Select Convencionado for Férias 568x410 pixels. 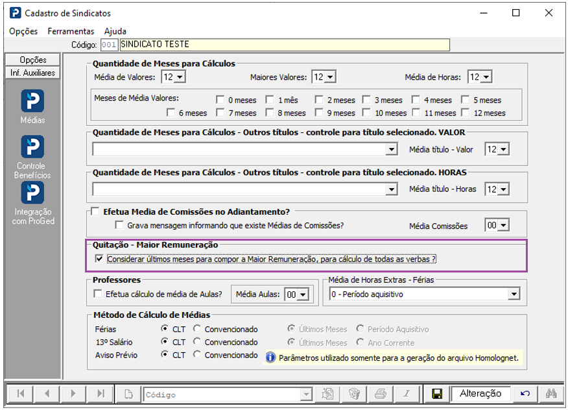[196, 329]
